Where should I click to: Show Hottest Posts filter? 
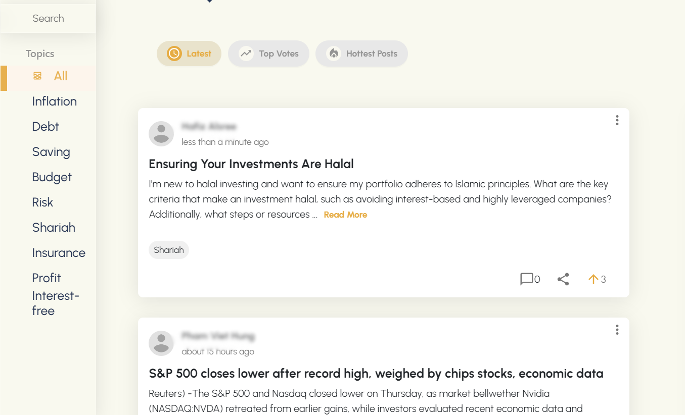click(x=361, y=54)
